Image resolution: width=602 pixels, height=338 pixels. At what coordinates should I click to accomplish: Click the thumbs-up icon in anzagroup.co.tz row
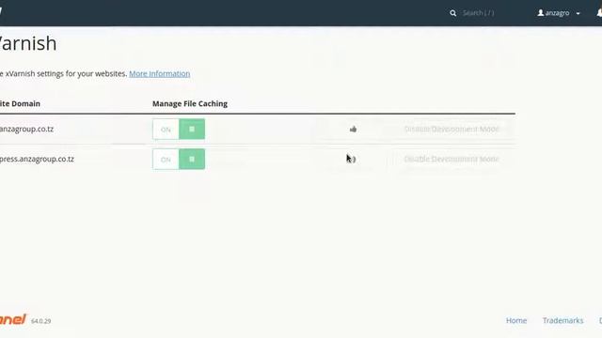point(354,130)
